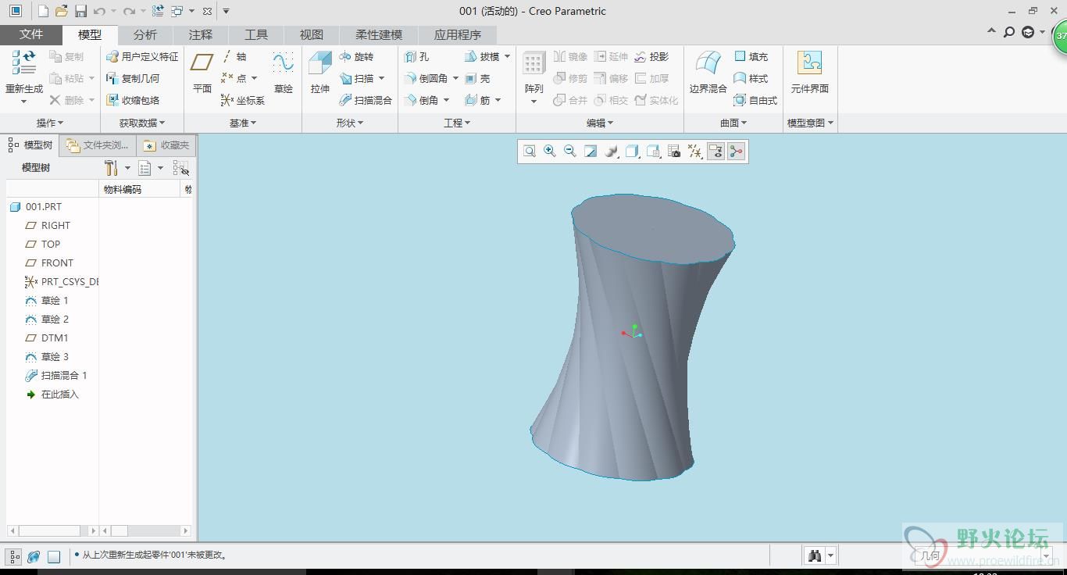Toggle the navigator panel icon in status bar
Image resolution: width=1067 pixels, height=575 pixels.
pyautogui.click(x=14, y=556)
